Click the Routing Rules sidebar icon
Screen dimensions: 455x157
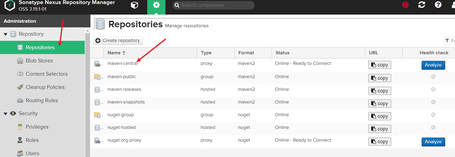20,101
